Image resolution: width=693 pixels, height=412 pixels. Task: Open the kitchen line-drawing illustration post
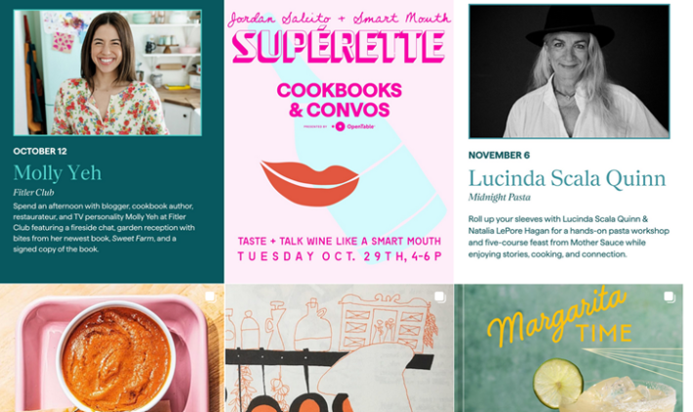coord(339,348)
